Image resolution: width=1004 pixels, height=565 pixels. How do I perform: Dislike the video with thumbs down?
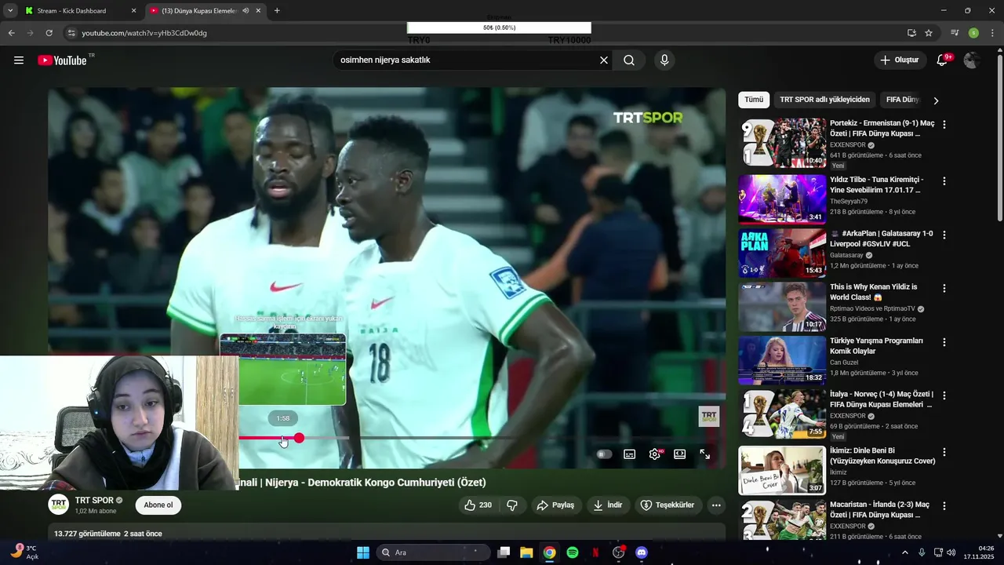(512, 505)
